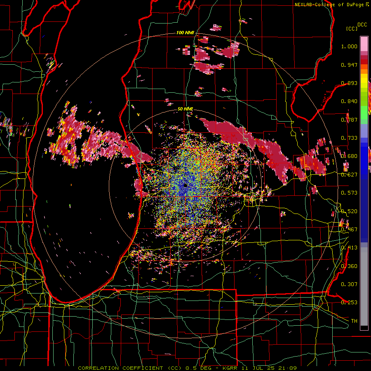
Task: Click the 50 NMI range ring label
Action: coord(185,109)
